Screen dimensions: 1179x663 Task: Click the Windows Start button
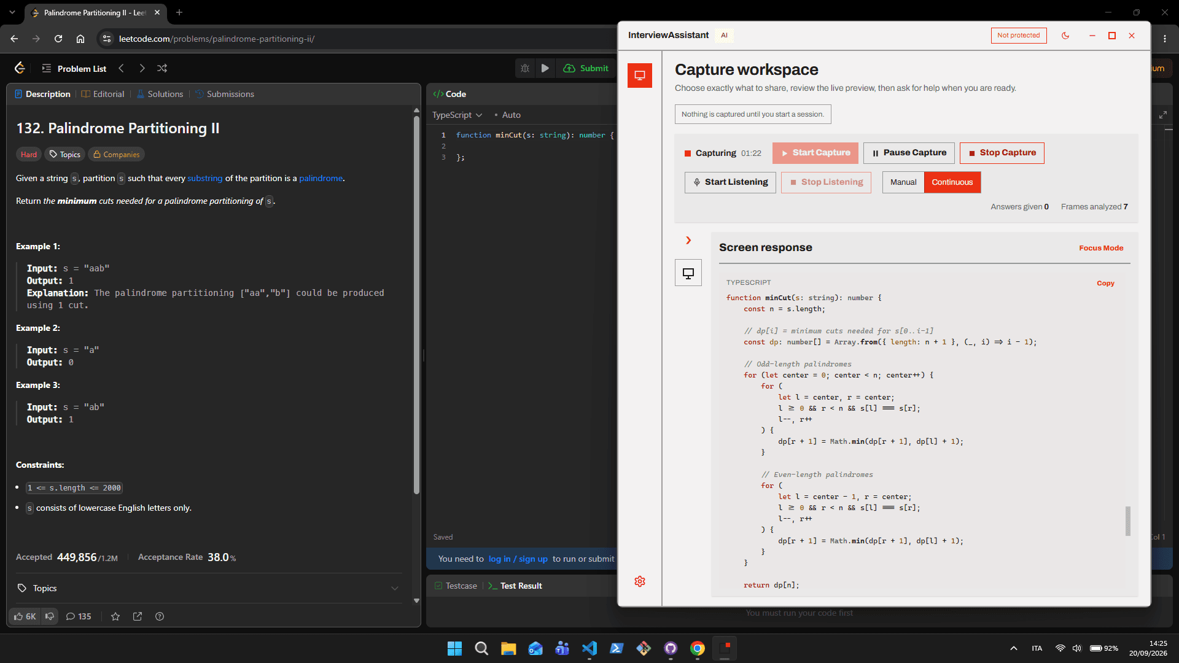[454, 648]
